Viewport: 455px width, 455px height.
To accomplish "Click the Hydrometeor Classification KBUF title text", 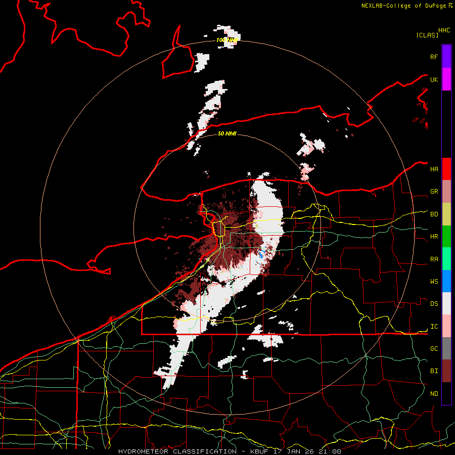I will click(230, 451).
